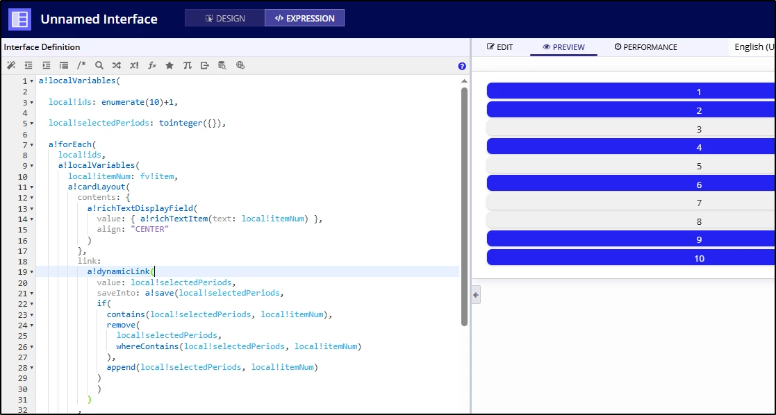Collapse the if( fold at line 22
The height and width of the screenshot is (415, 776).
[32, 304]
